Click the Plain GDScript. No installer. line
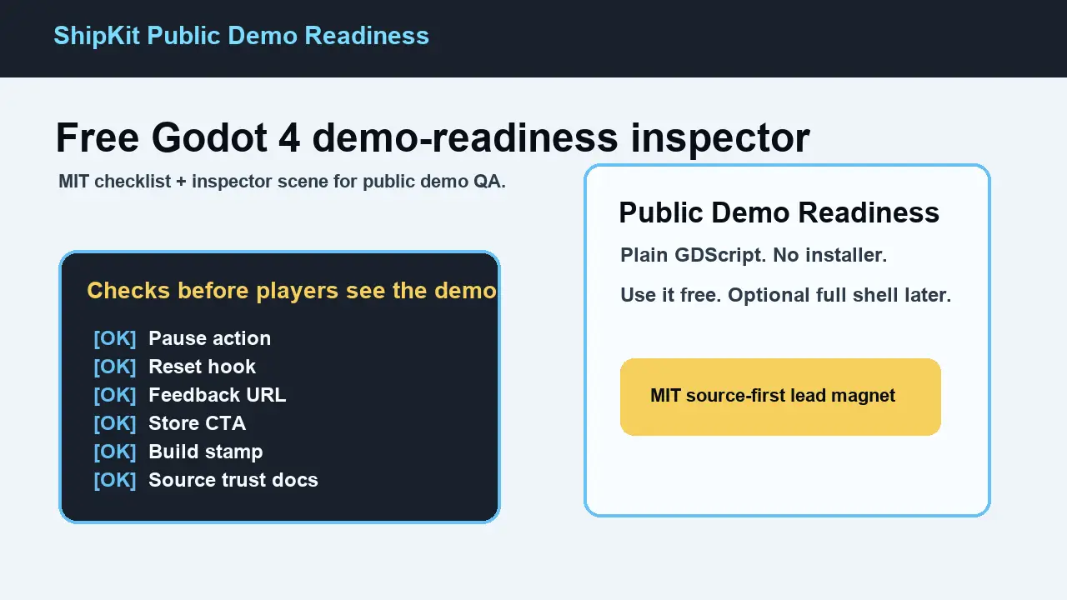The width and height of the screenshot is (1067, 600). tap(754, 255)
